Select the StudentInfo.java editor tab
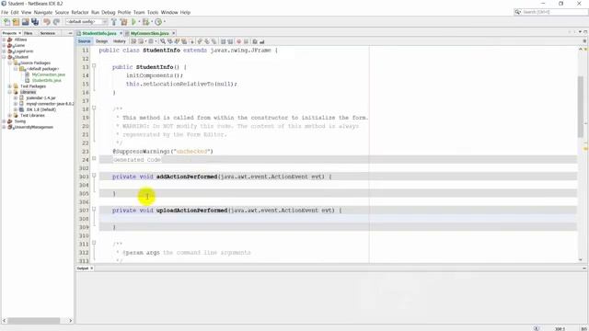The width and height of the screenshot is (589, 331). [99, 33]
